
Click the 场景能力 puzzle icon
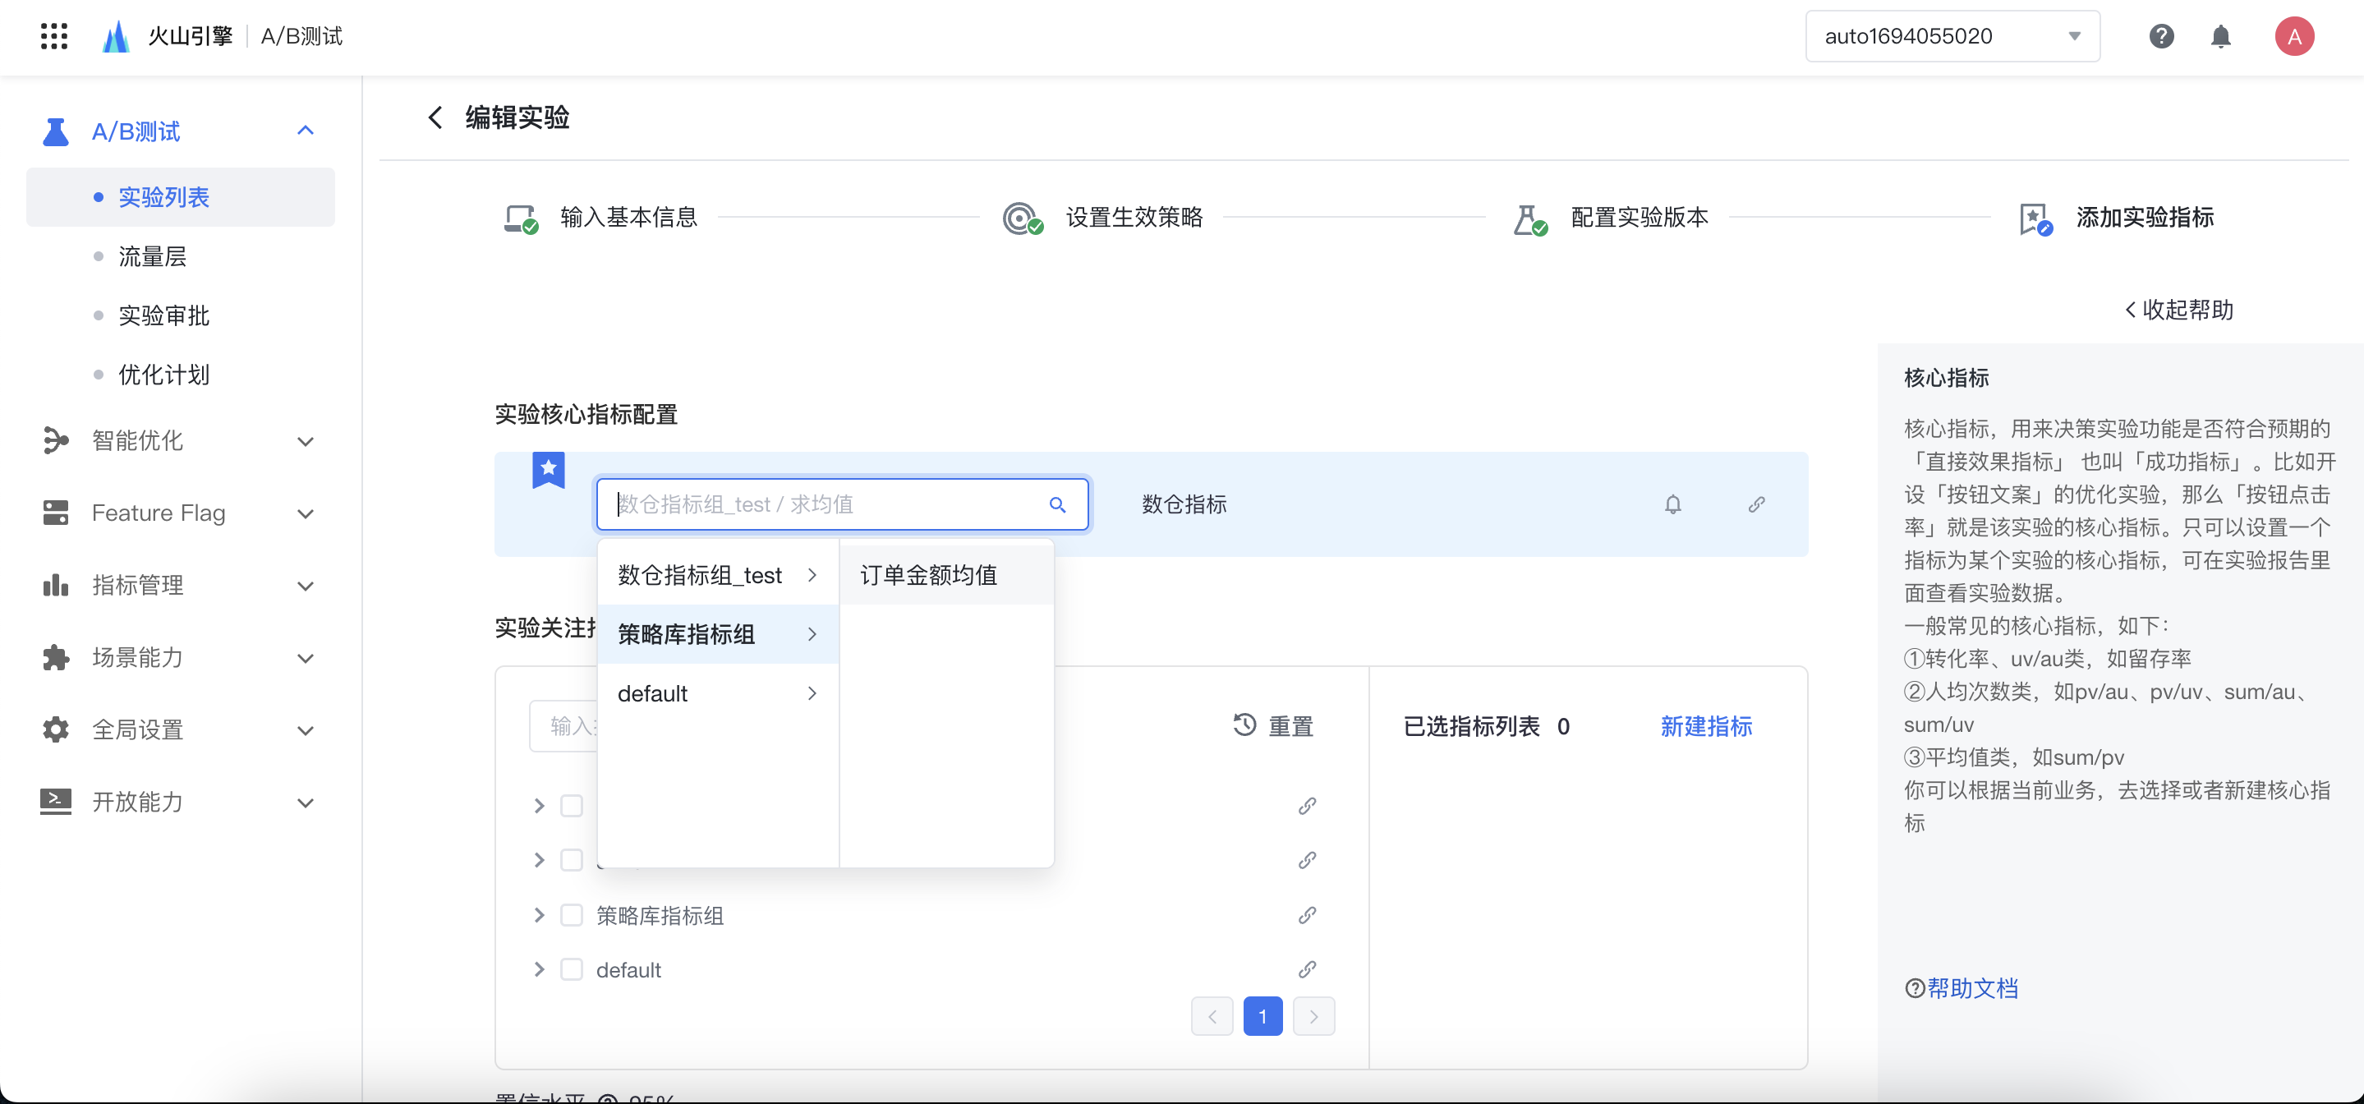[55, 658]
